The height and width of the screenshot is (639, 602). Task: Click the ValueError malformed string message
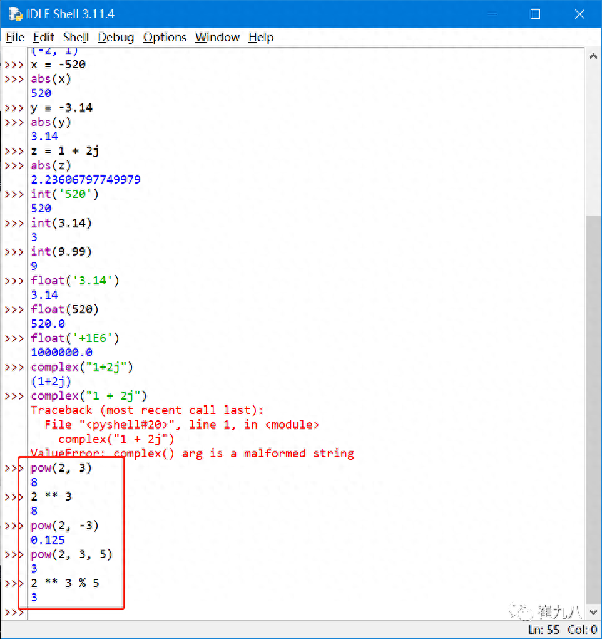click(192, 454)
